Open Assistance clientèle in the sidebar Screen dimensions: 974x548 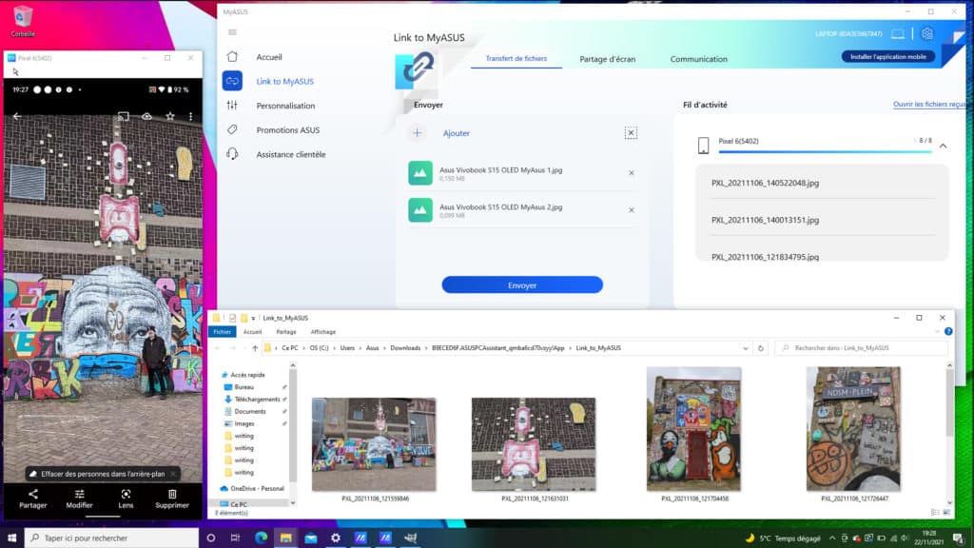[291, 154]
